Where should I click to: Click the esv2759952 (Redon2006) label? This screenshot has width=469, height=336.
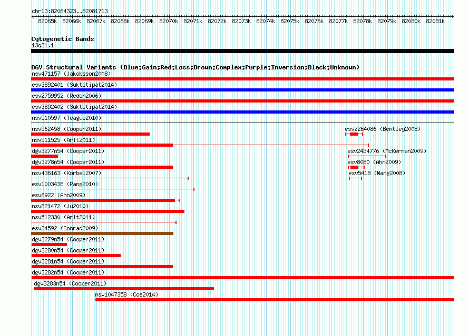click(x=66, y=96)
